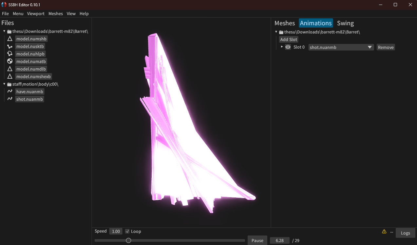Open the shot.nuanmb animation dropdown
417x245 pixels.
[x=341, y=47]
